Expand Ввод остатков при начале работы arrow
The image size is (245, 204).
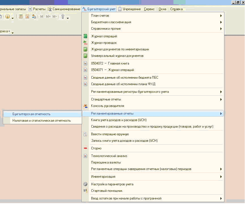point(221,199)
